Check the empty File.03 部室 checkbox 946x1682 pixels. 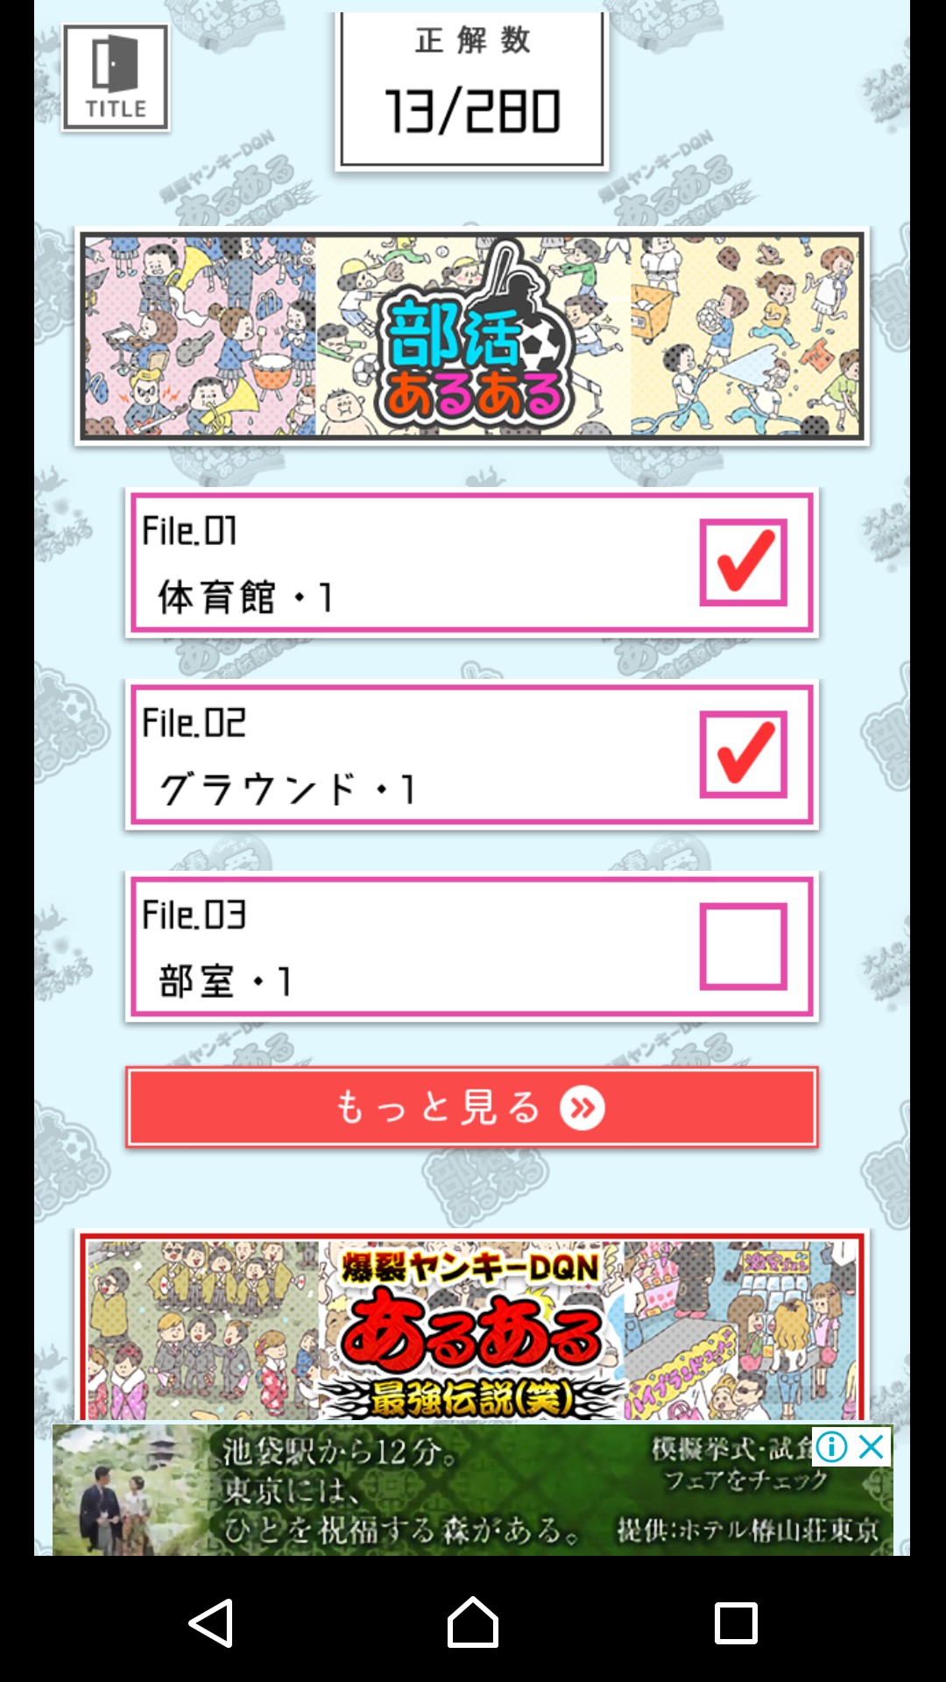(x=743, y=946)
